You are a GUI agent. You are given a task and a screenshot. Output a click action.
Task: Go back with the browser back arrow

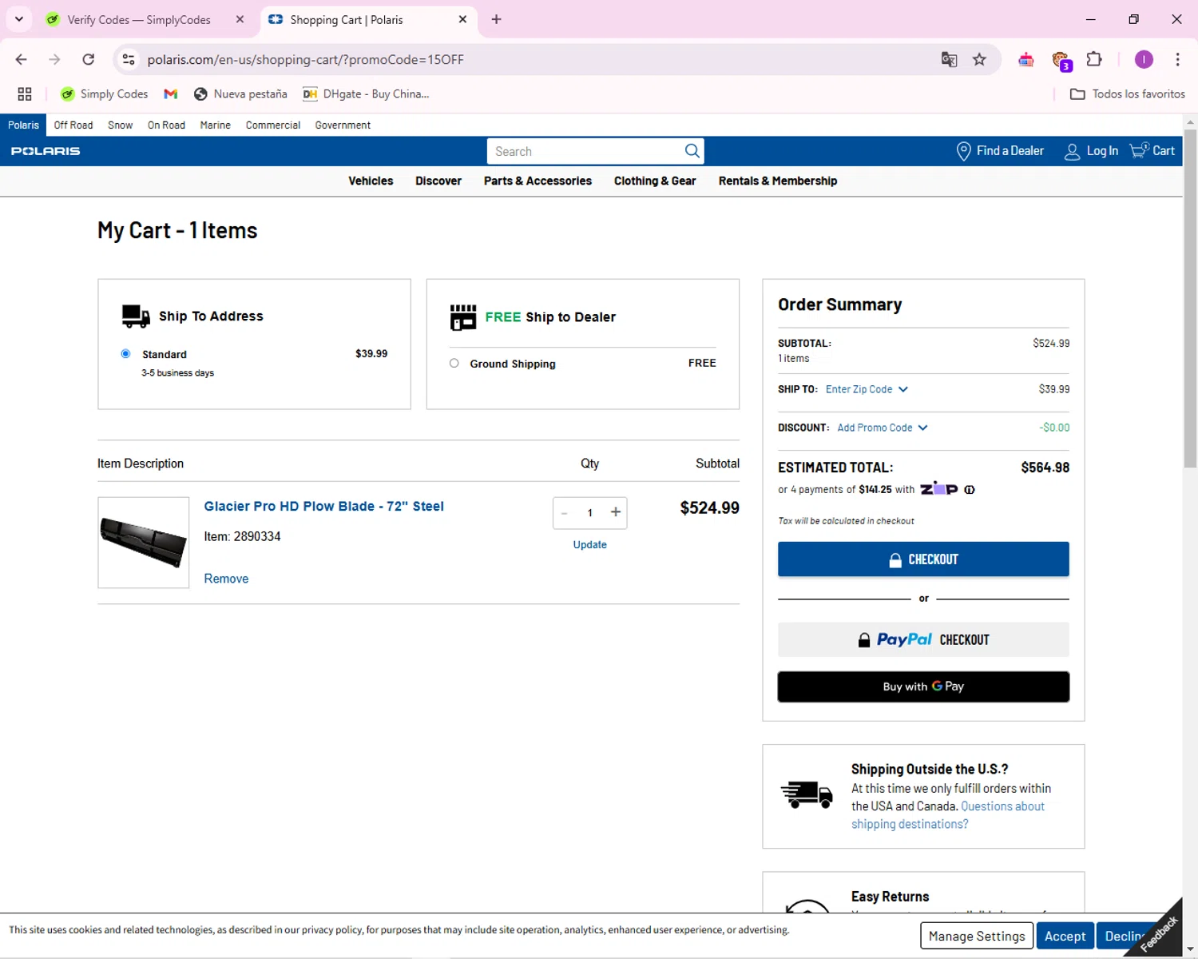[x=22, y=59]
